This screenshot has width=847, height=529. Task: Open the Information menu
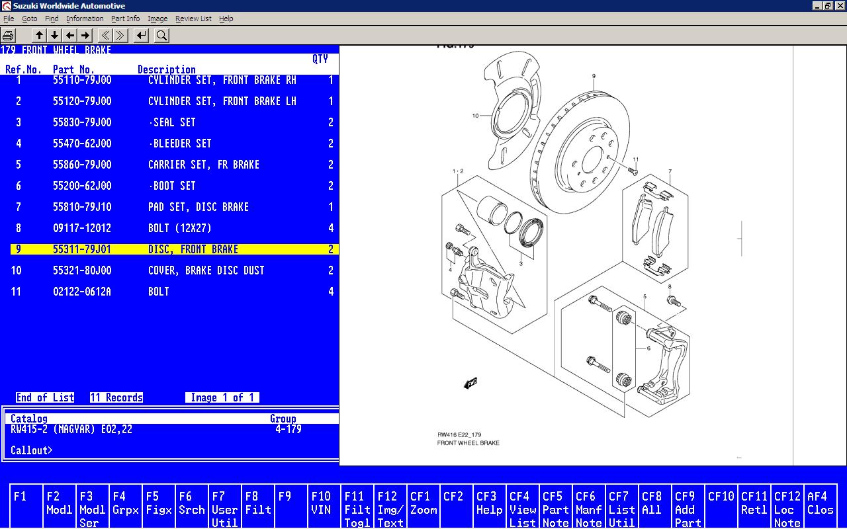tap(85, 19)
